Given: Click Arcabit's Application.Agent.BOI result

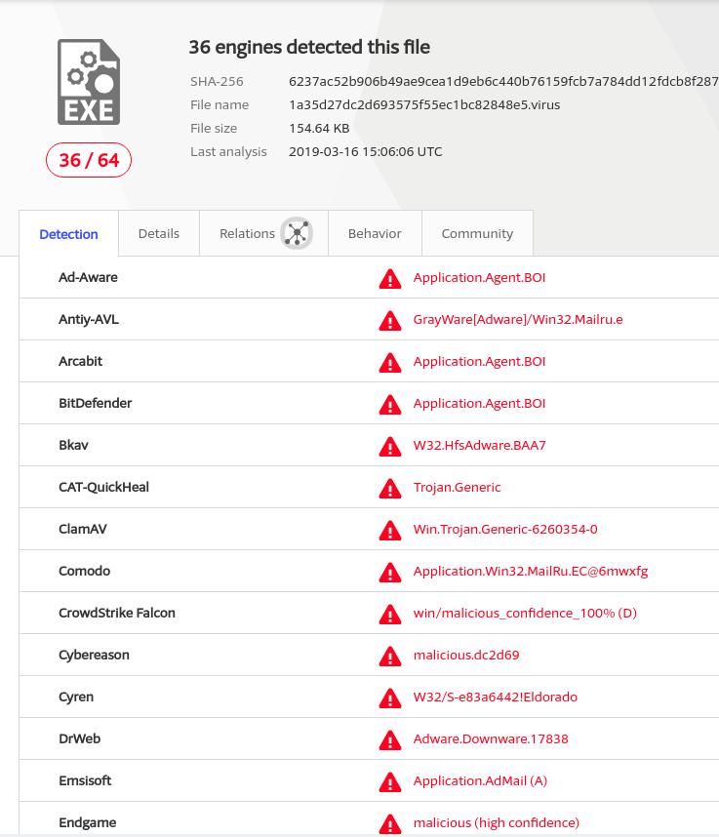Looking at the screenshot, I should pyautogui.click(x=479, y=361).
